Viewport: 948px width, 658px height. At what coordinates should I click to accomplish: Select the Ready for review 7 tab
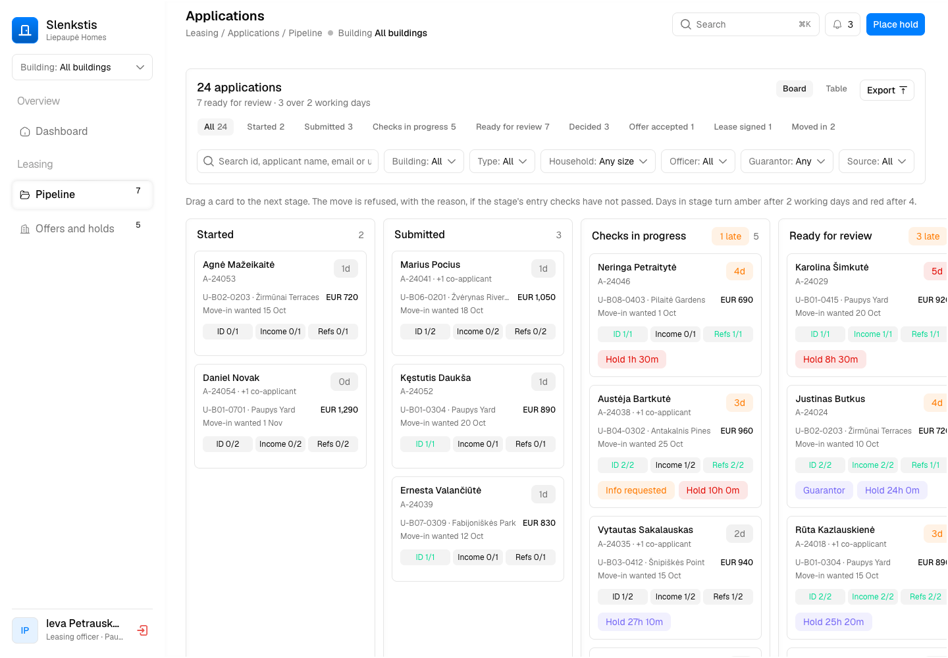point(513,127)
